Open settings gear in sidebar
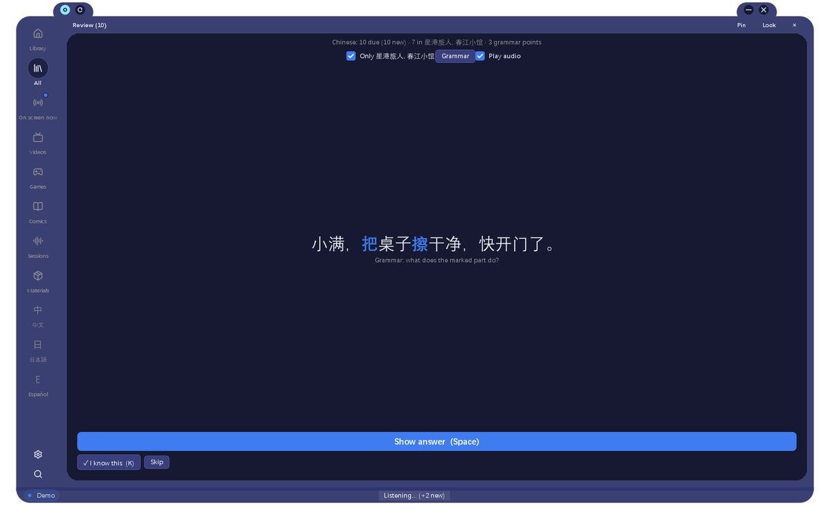This screenshot has height=519, width=830. [x=38, y=455]
